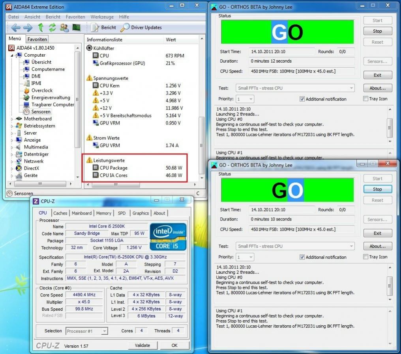The image size is (401, 354).
Task: Expand the Multimedia tree node
Action: (12, 147)
